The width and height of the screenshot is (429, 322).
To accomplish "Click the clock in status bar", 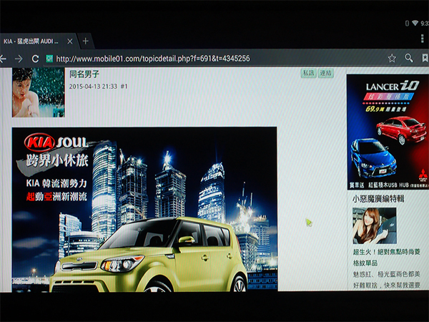I will [425, 24].
